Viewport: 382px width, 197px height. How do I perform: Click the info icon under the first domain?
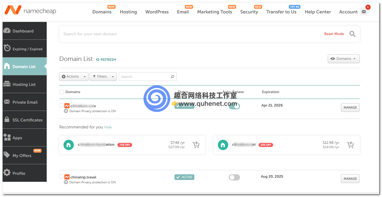66,111
